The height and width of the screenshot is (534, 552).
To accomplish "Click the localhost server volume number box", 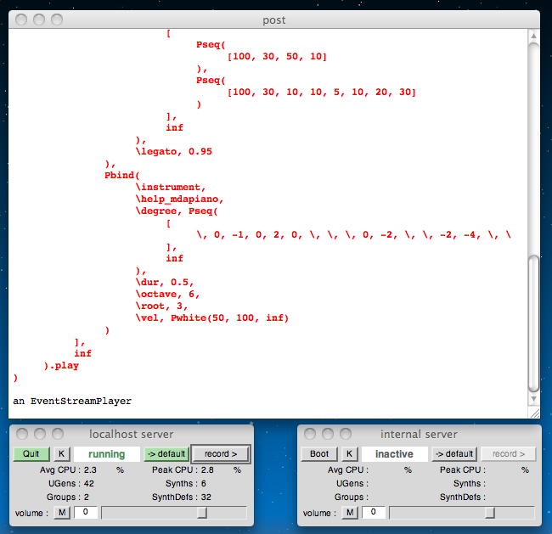I will 86,512.
